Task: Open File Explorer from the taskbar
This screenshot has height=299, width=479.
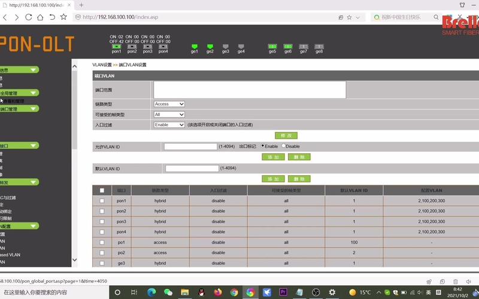Action: (185, 292)
